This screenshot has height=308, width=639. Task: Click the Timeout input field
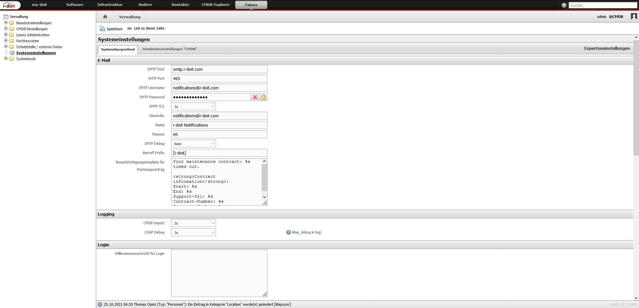click(x=219, y=134)
